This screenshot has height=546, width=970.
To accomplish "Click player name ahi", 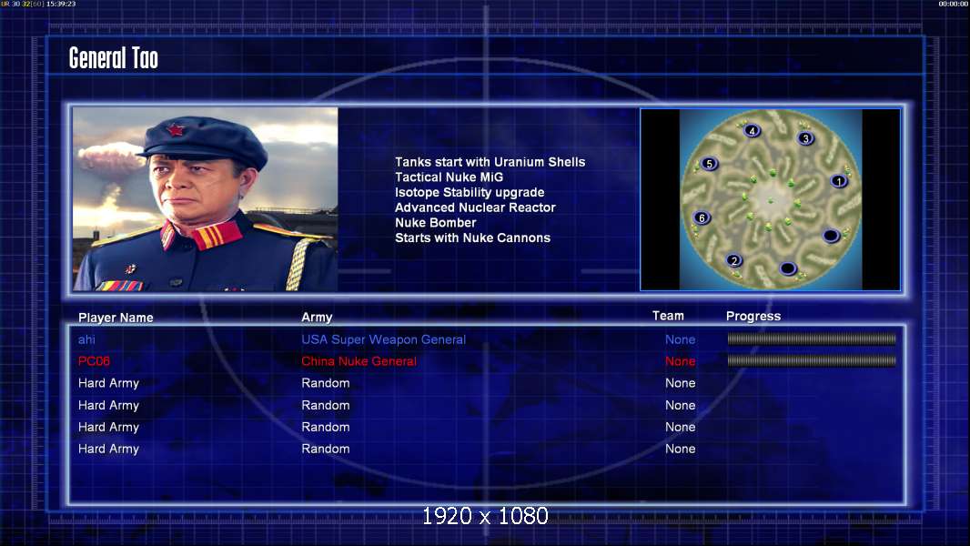I will point(86,339).
